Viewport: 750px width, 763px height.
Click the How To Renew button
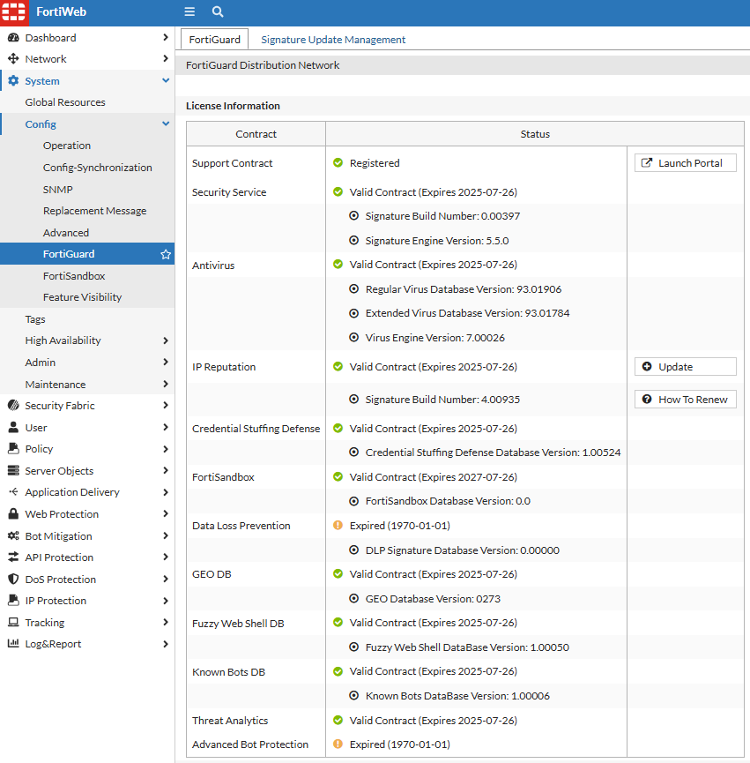686,399
